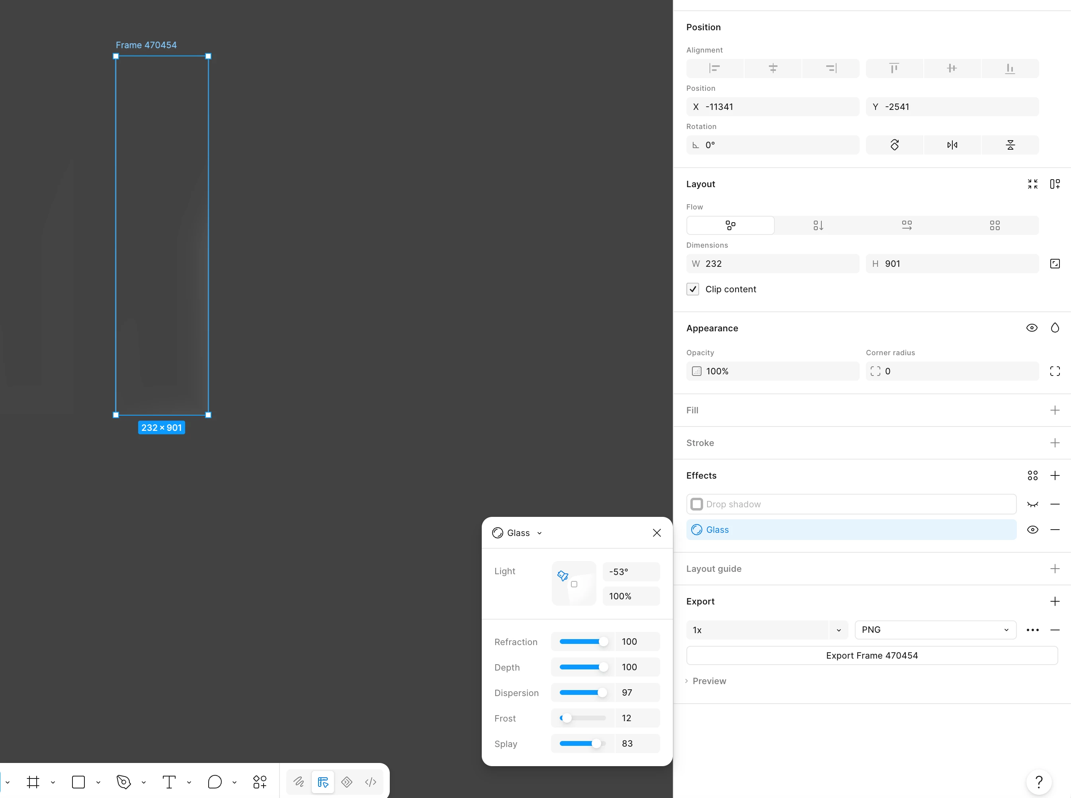This screenshot has width=1071, height=798.
Task: Open export more options ellipsis
Action: coord(1032,630)
